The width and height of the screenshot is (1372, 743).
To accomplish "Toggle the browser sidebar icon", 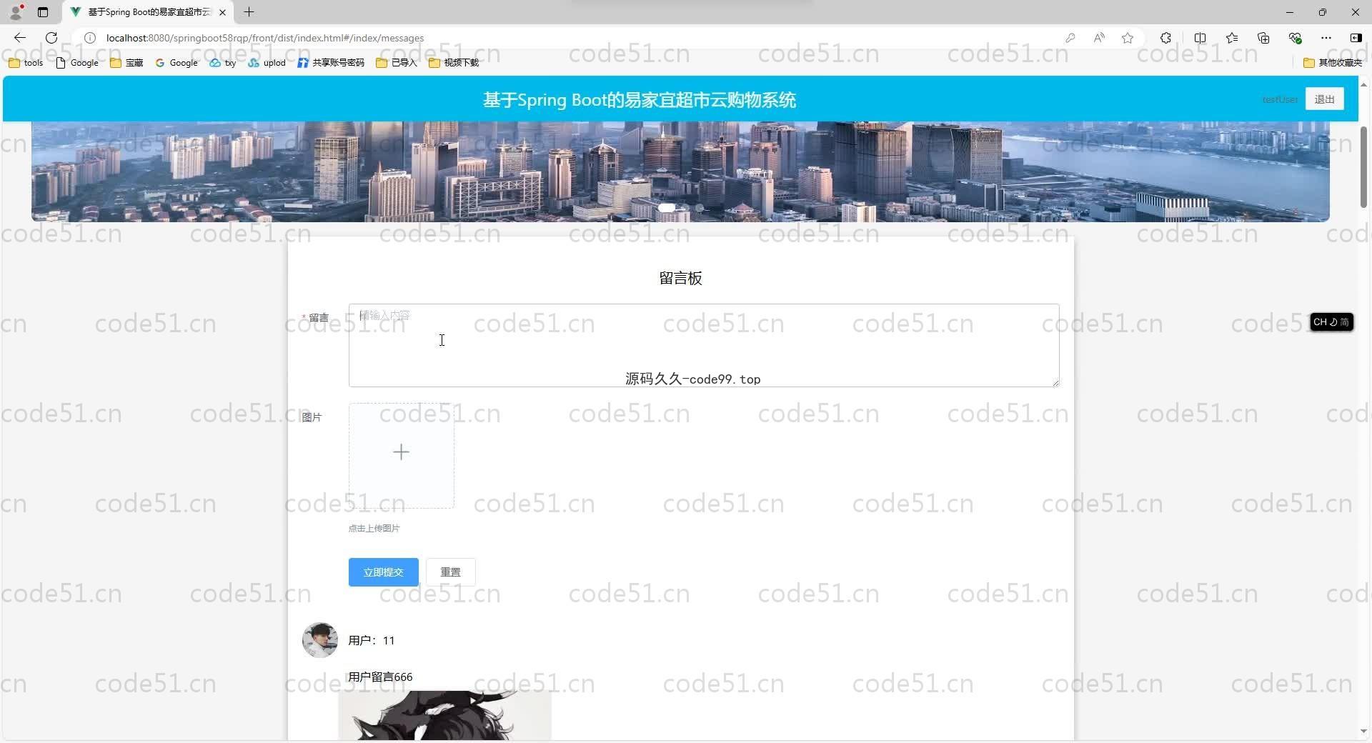I will click(x=1356, y=38).
